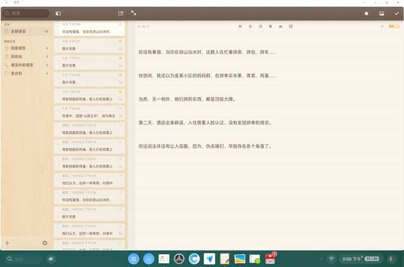Click the search notes field
404x267 pixels.
click(27, 13)
